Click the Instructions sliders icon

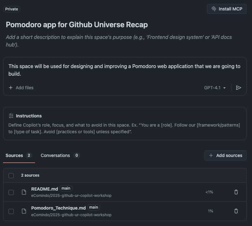(11, 116)
